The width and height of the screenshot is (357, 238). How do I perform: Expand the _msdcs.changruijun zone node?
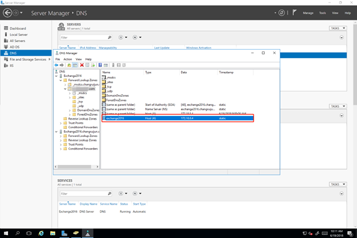coord(65,84)
